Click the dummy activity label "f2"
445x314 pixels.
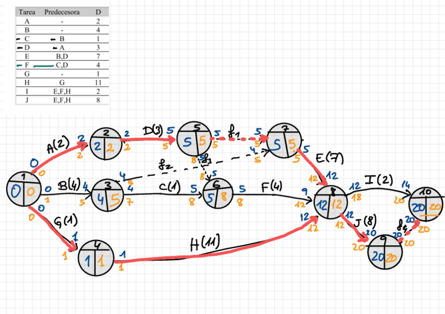(x=165, y=164)
